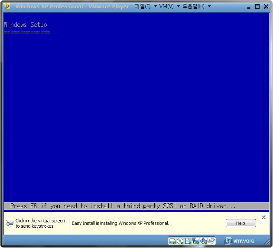The width and height of the screenshot is (273, 248).
Task: Click the Help button
Action: click(241, 223)
